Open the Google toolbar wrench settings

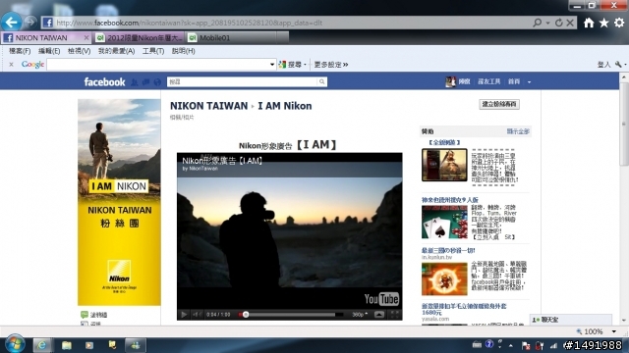[619, 65]
